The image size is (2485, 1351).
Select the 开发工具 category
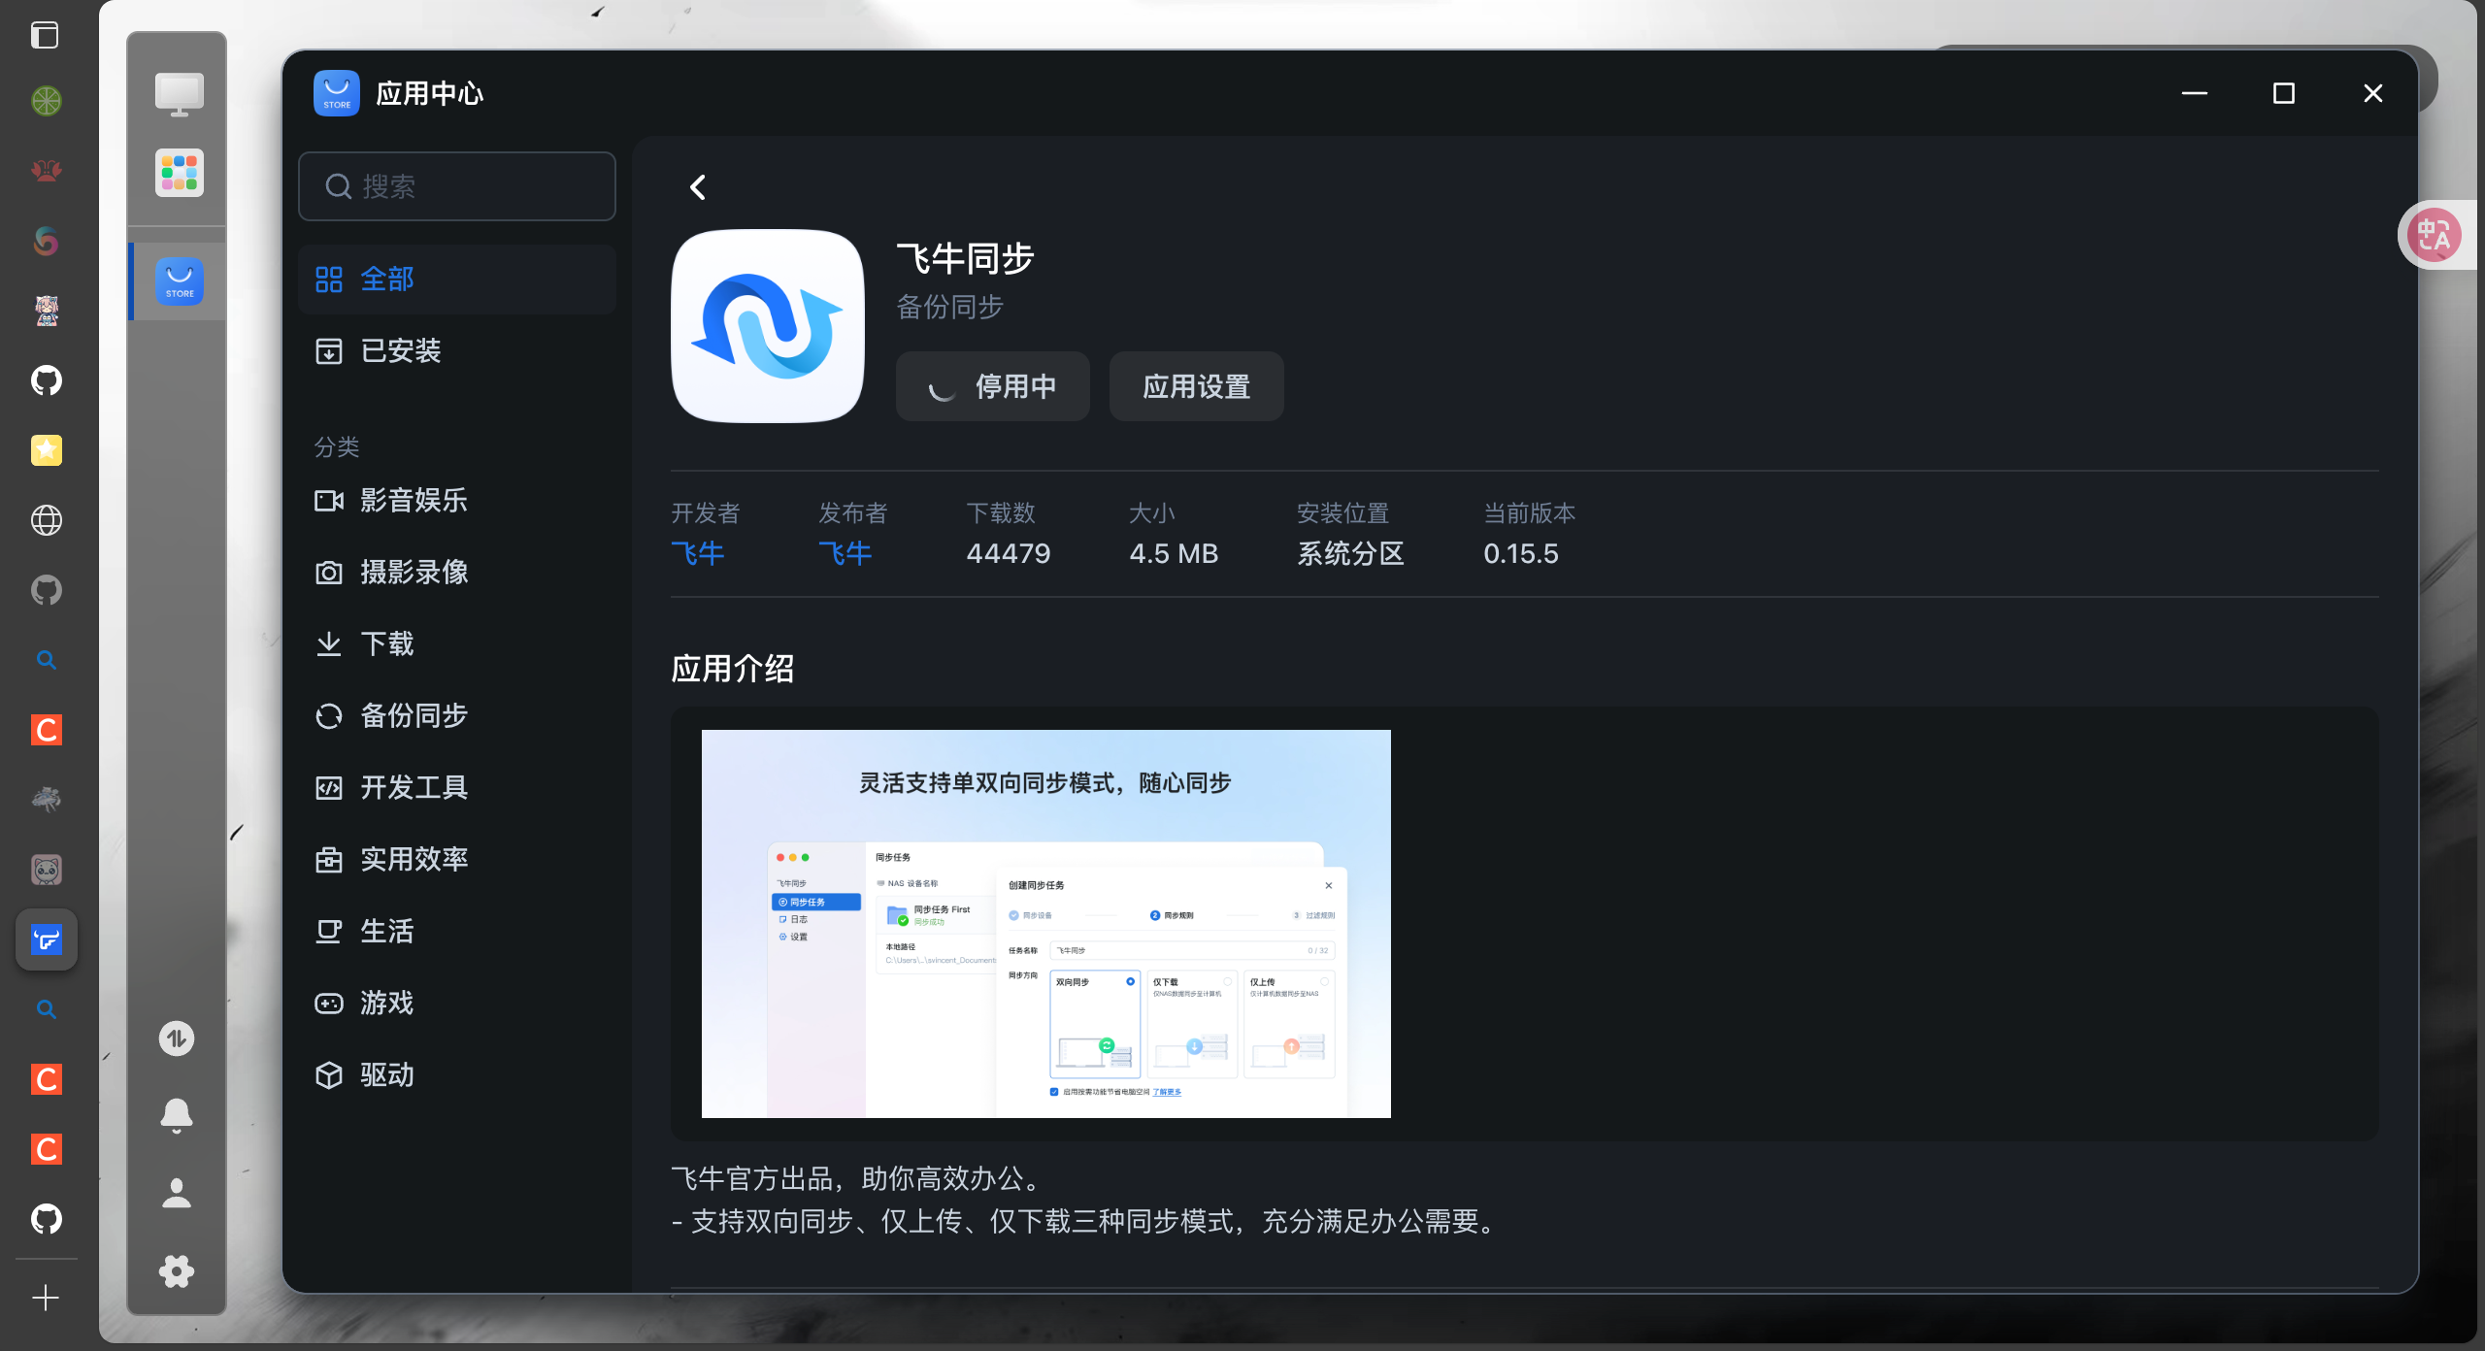point(457,788)
